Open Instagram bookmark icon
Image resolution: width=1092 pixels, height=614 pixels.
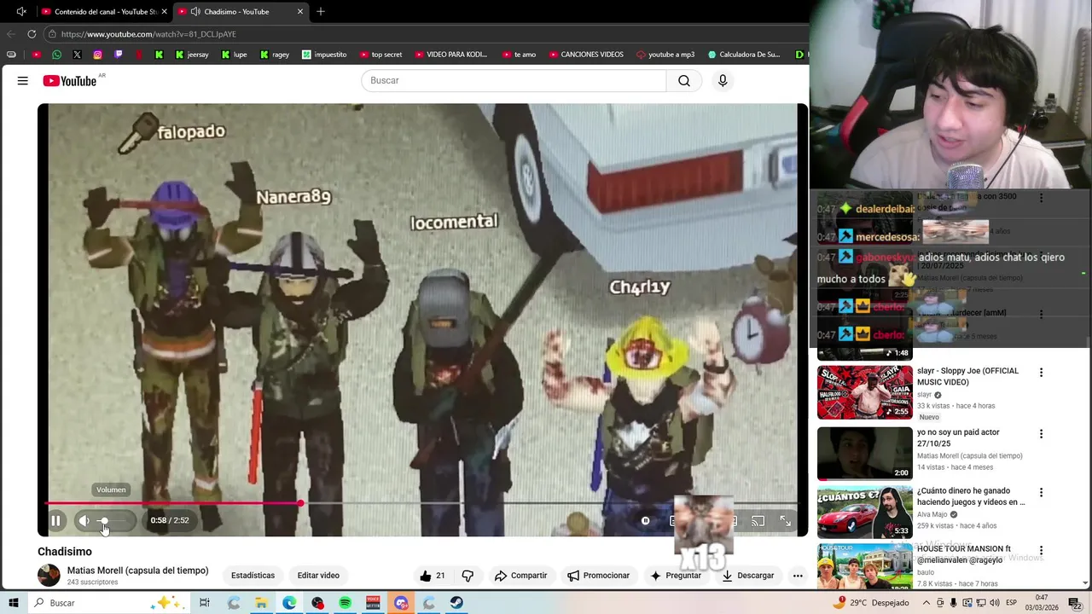pos(97,55)
